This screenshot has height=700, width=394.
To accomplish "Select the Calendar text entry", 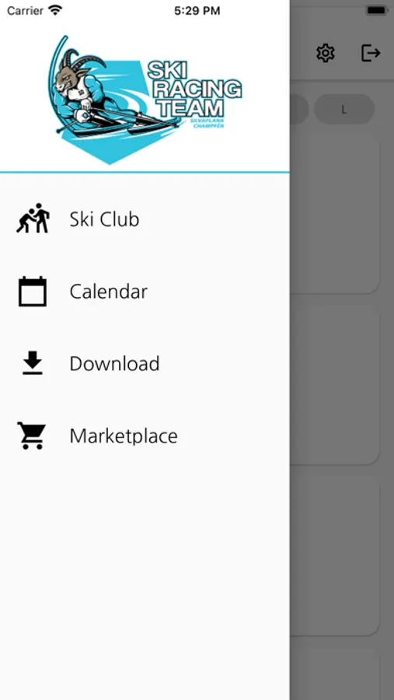I will pos(109,292).
